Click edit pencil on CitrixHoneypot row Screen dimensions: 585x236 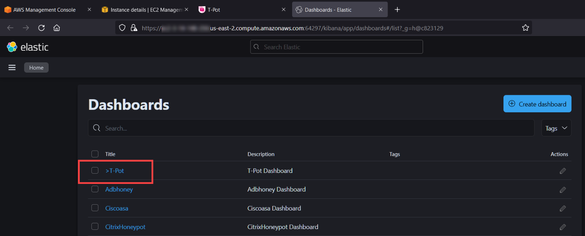pyautogui.click(x=563, y=227)
